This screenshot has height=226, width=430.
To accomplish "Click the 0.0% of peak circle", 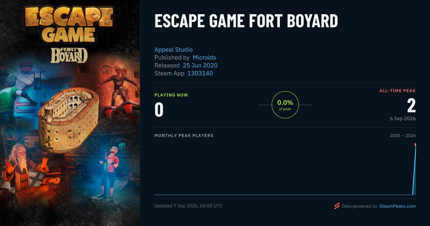I will tap(285, 105).
